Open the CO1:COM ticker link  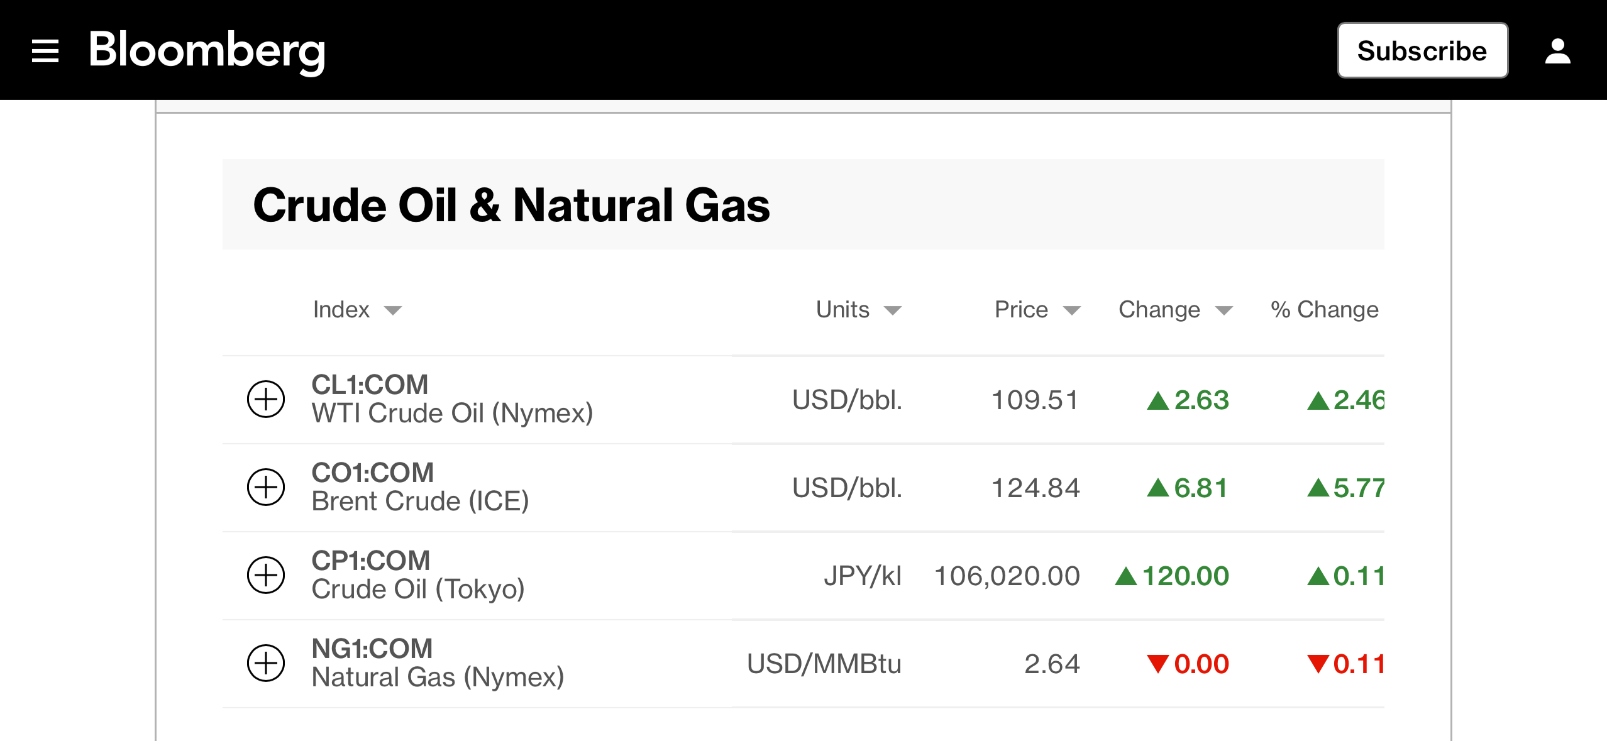[x=373, y=473]
